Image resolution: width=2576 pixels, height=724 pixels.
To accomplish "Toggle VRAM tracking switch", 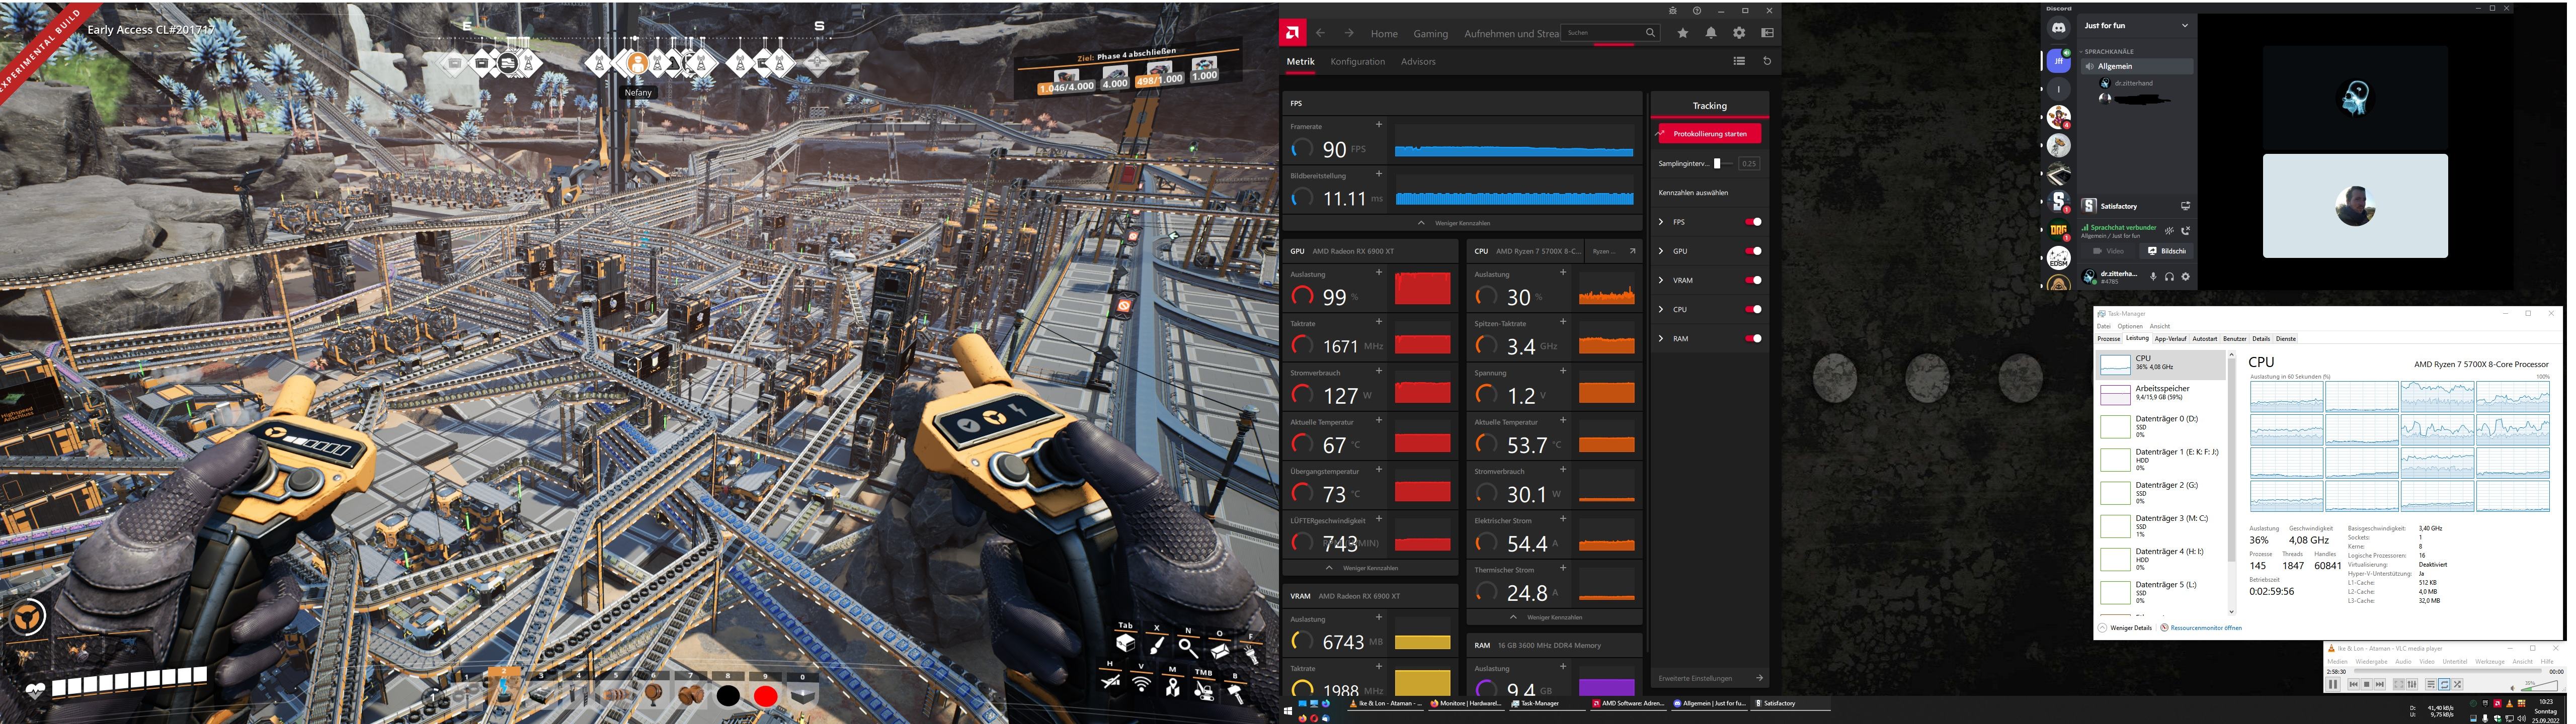I will click(x=1753, y=280).
